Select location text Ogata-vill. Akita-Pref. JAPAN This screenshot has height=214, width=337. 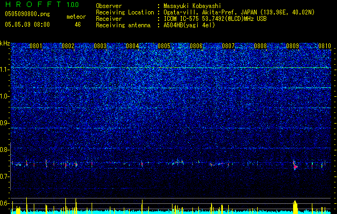tap(210, 12)
